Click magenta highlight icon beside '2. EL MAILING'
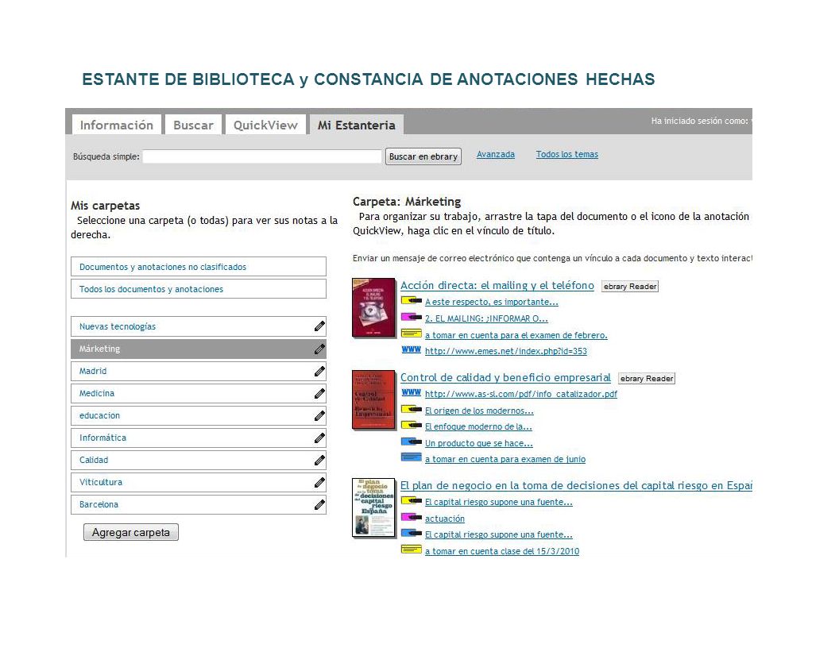The width and height of the screenshot is (839, 648). pyautogui.click(x=412, y=318)
